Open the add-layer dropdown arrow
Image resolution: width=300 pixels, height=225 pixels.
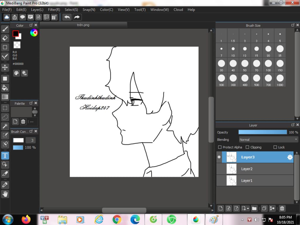[x=248, y=208]
